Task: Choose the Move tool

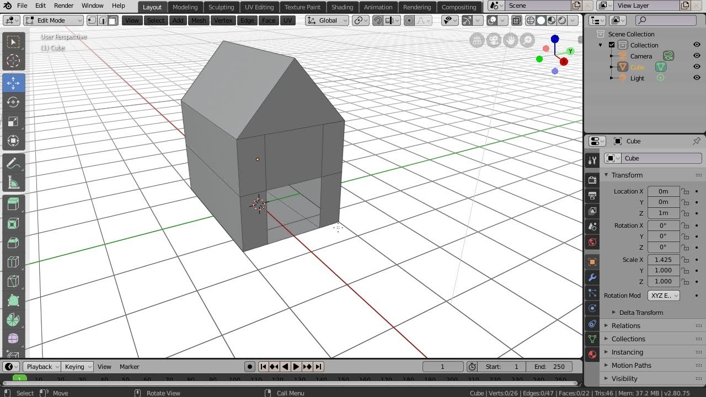Action: 13,83
